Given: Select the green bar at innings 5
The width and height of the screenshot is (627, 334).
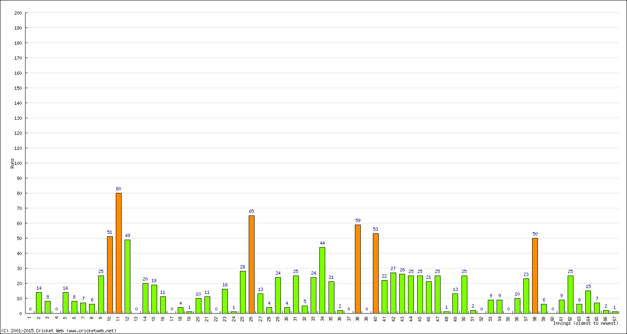Looking at the screenshot, I should [66, 303].
